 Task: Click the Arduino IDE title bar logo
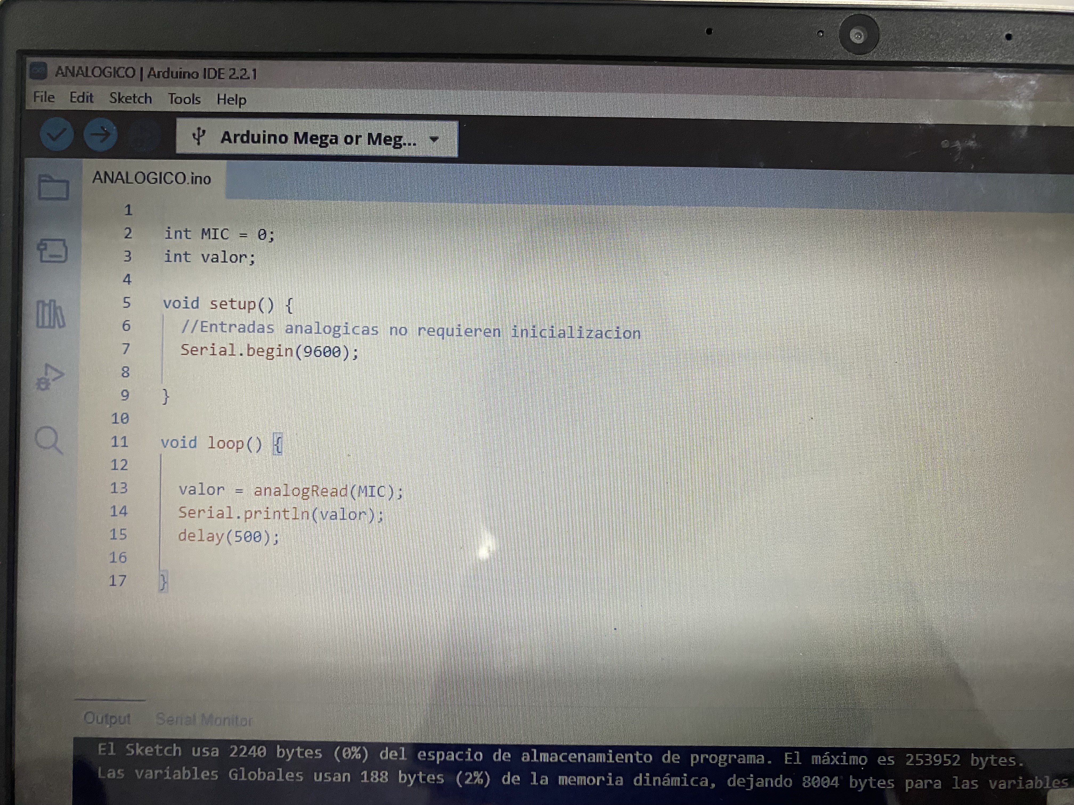coord(38,71)
